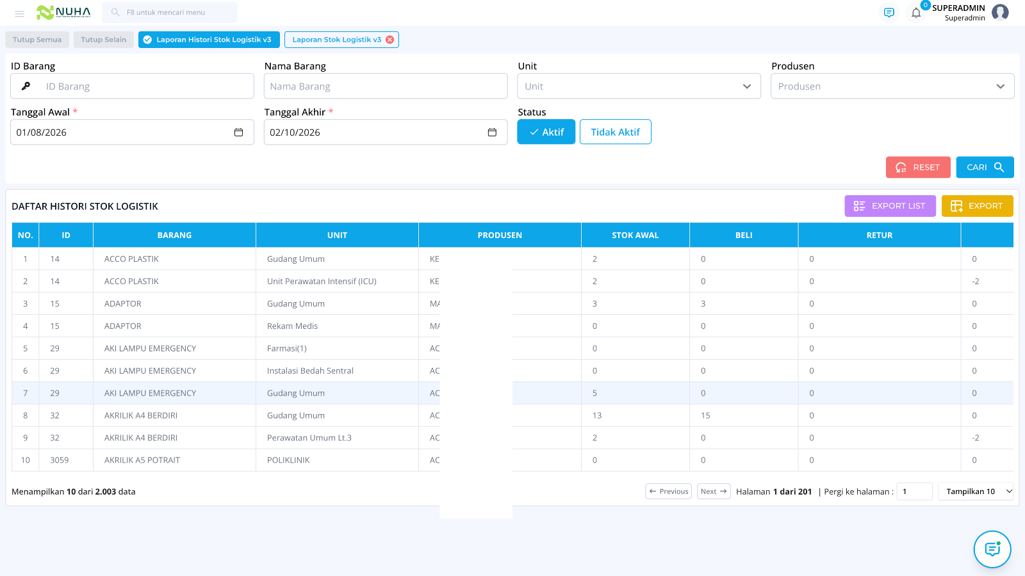
Task: Click the RESET button
Action: (x=918, y=167)
